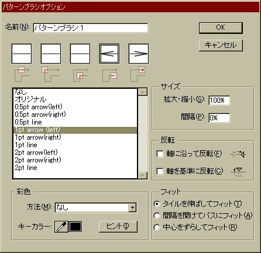Click the pattern list scroll down arrow

coord(143,175)
